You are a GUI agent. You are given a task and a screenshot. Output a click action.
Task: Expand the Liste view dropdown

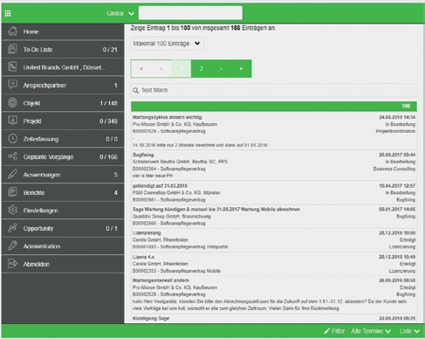pos(409,331)
